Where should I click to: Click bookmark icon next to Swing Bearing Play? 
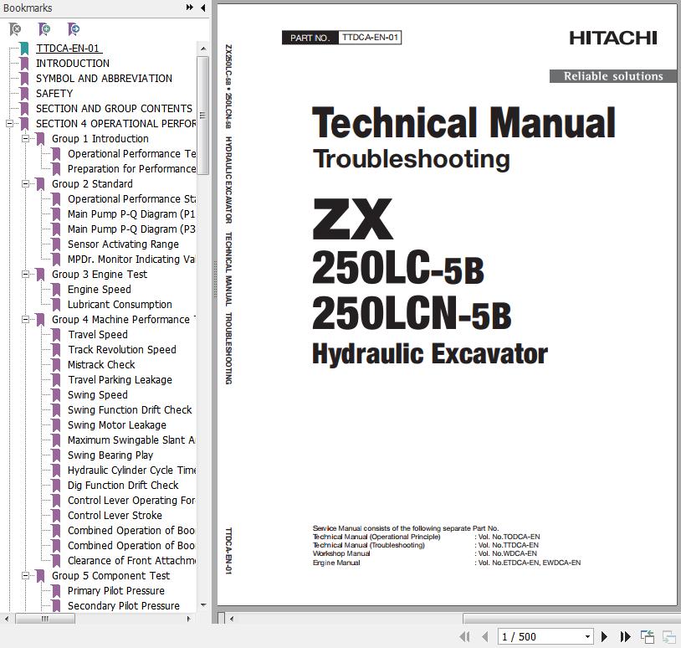(56, 455)
